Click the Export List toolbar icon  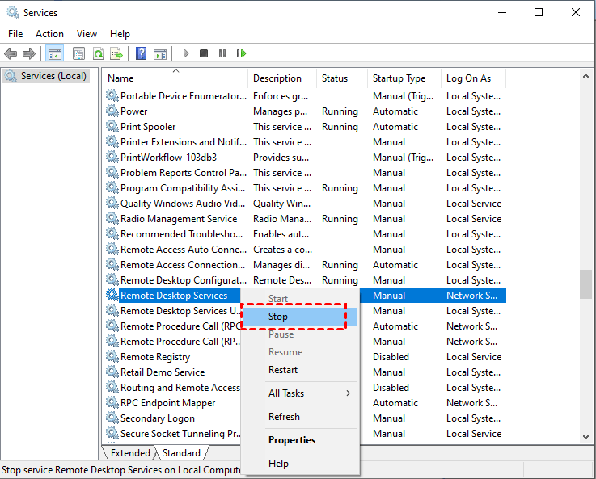click(x=116, y=54)
